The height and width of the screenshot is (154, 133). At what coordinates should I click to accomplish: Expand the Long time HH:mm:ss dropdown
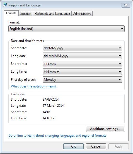[82, 72]
